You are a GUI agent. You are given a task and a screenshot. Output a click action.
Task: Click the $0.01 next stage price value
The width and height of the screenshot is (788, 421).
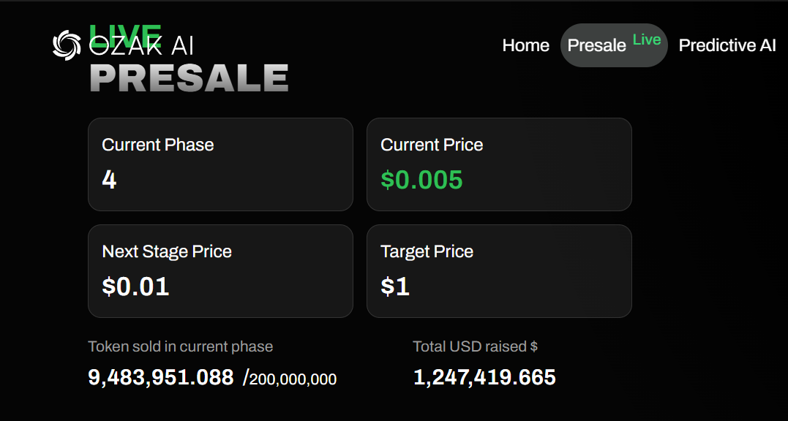tap(135, 287)
